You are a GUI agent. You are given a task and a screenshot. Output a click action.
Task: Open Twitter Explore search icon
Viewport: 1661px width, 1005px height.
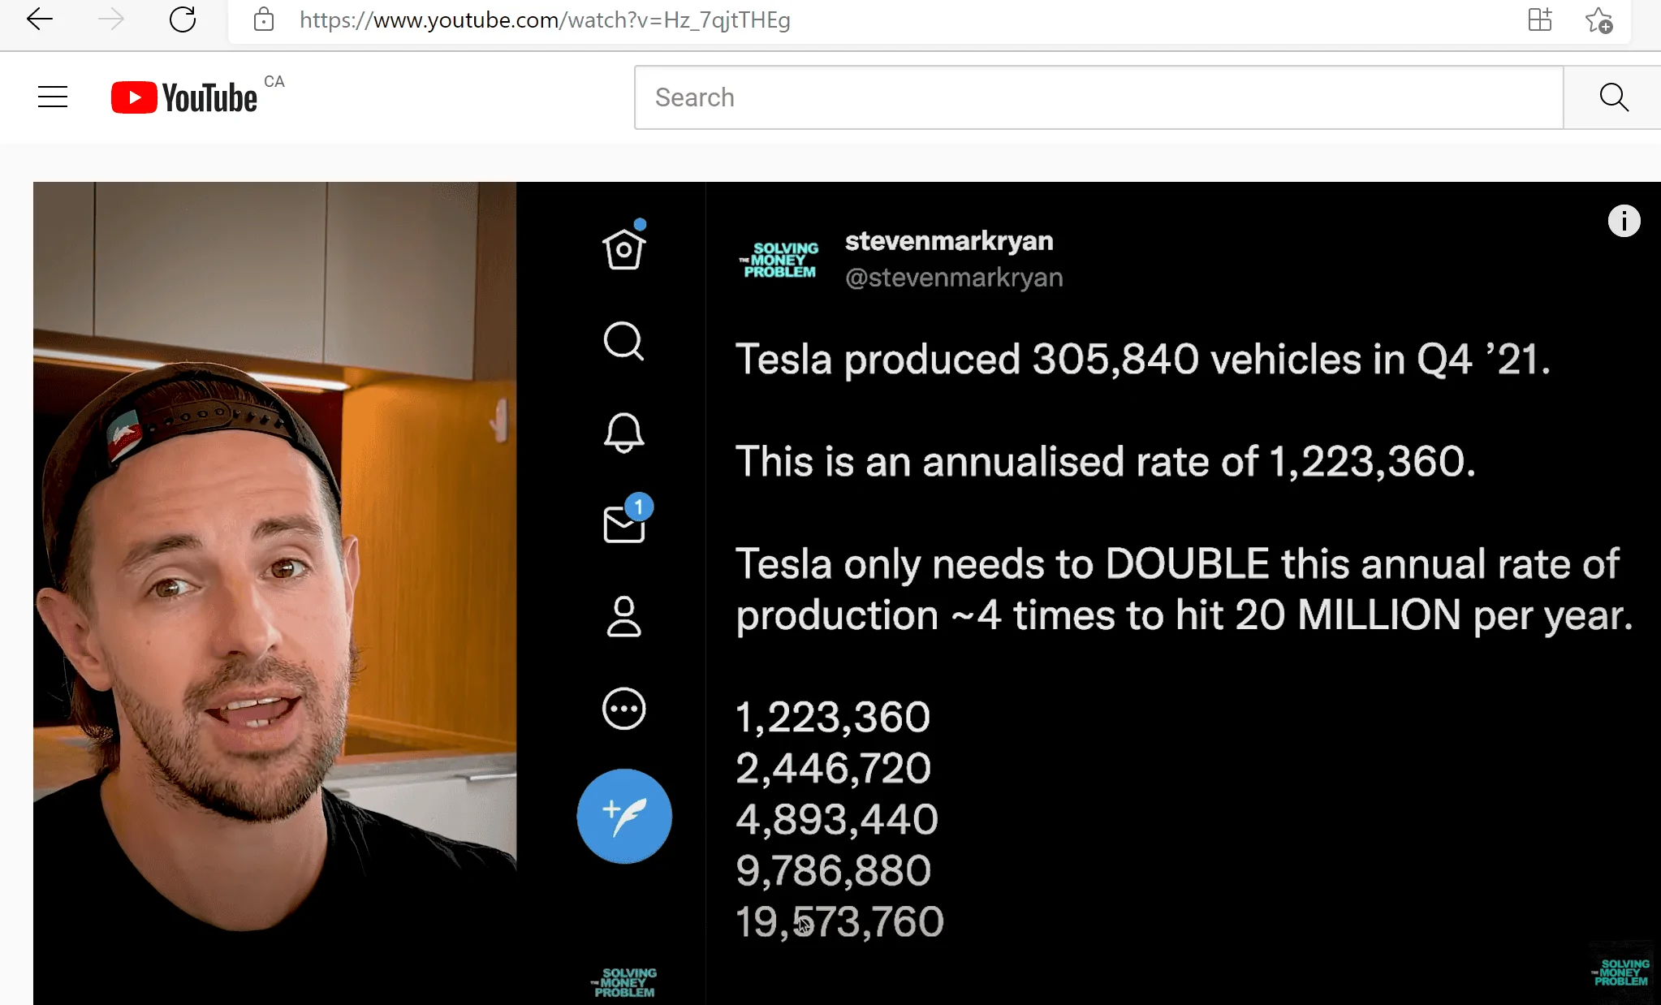tap(623, 342)
